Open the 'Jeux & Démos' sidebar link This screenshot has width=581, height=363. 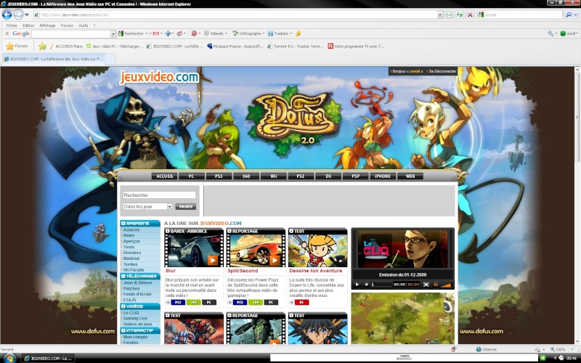137,282
